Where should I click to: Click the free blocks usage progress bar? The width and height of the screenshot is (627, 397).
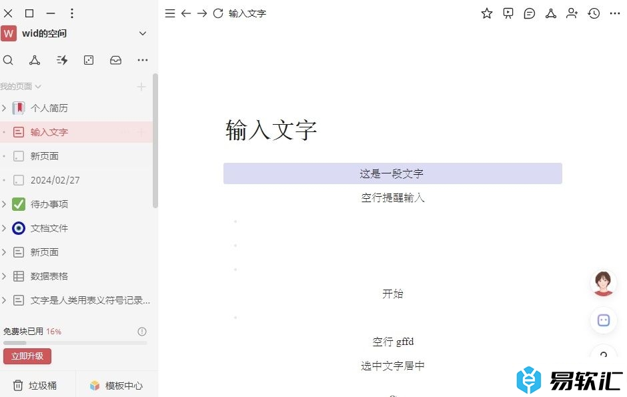(x=75, y=343)
